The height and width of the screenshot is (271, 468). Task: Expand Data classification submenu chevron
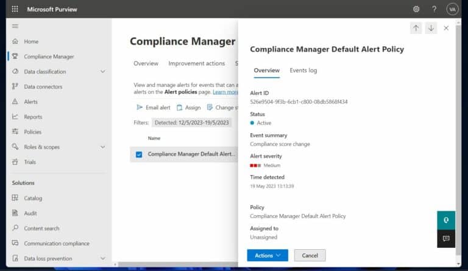point(102,71)
